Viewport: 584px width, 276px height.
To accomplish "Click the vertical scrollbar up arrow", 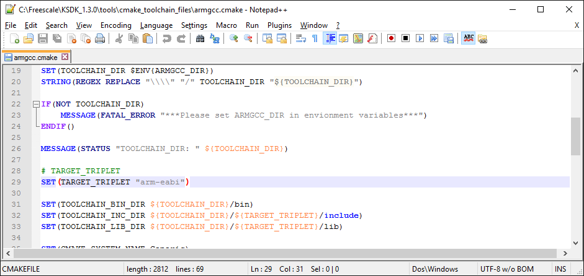I will click(575, 71).
